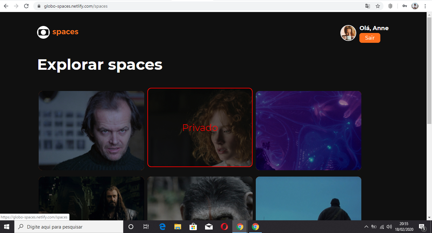Open File Explorer from taskbar
This screenshot has height=233, width=432.
point(177,227)
